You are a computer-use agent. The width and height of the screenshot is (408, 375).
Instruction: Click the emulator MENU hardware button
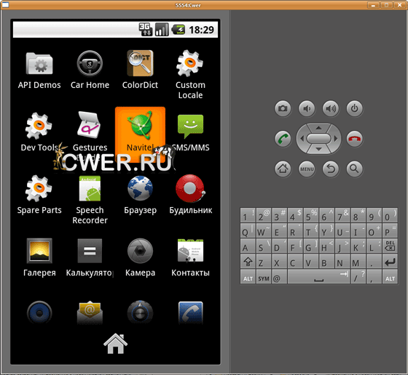307,169
